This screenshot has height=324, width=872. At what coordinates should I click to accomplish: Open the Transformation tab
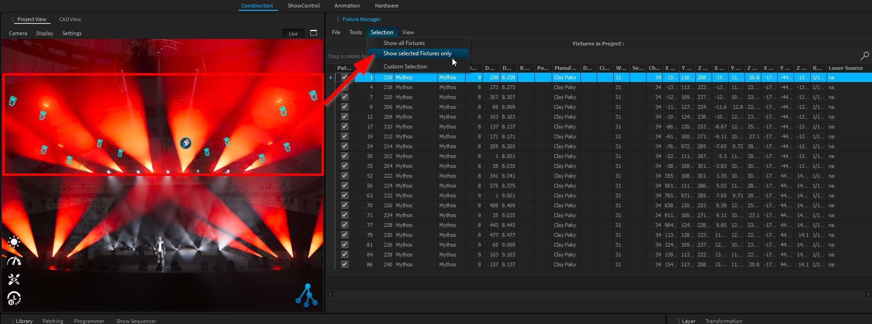click(724, 321)
